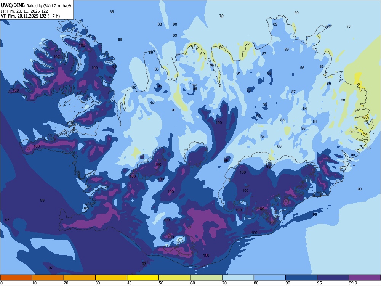The image size is (381, 286).
Task: Pick the light blue 80–90 legend swatch
Action: 270,278
